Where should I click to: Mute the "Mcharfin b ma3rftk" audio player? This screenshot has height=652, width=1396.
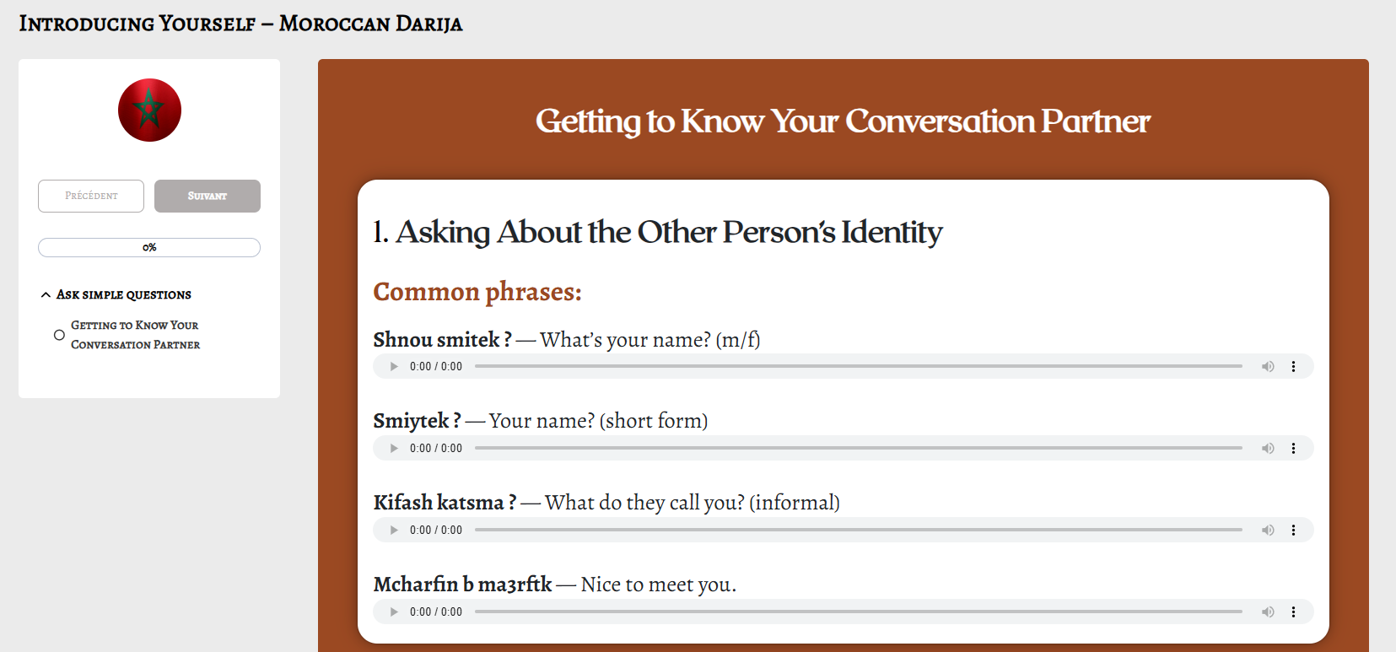1268,612
